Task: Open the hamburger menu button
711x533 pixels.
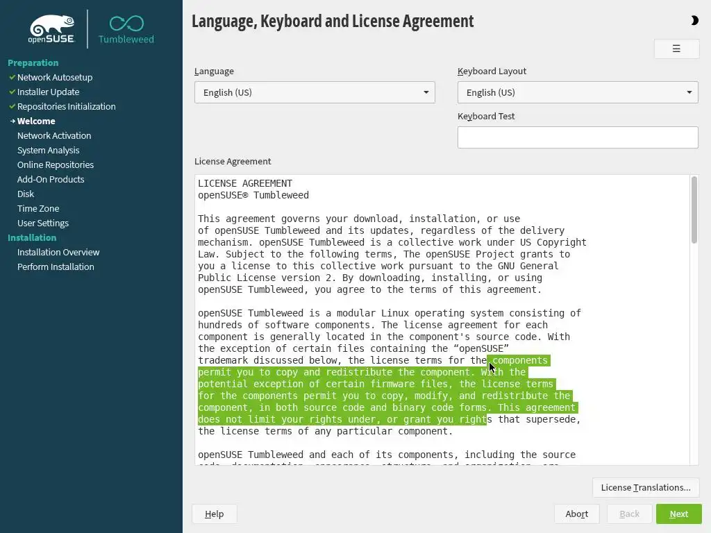Action: [676, 49]
